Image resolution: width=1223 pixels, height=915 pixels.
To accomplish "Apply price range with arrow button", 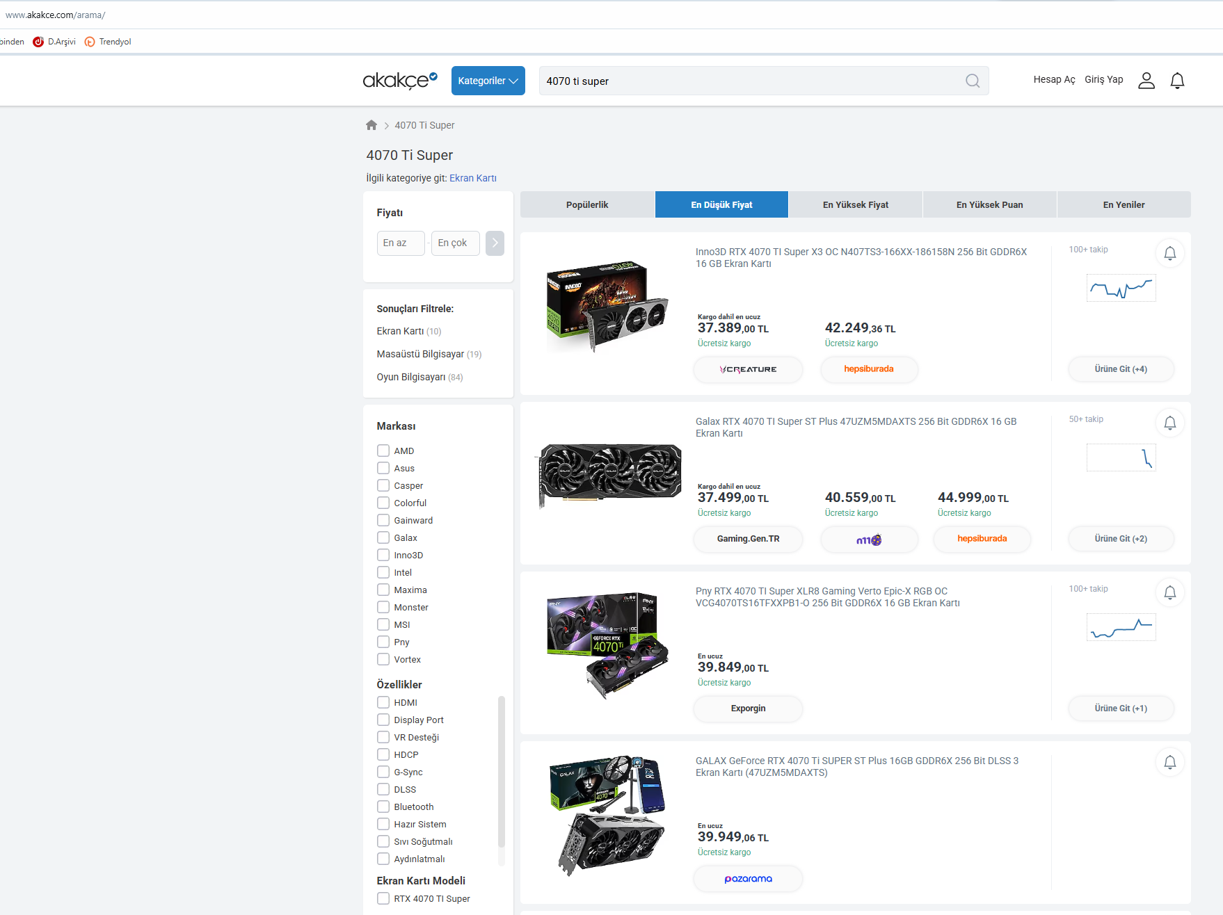I will (x=495, y=243).
